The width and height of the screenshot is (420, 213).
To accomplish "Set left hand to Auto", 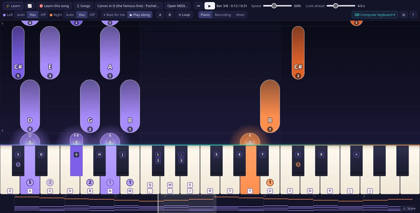I will coord(21,15).
